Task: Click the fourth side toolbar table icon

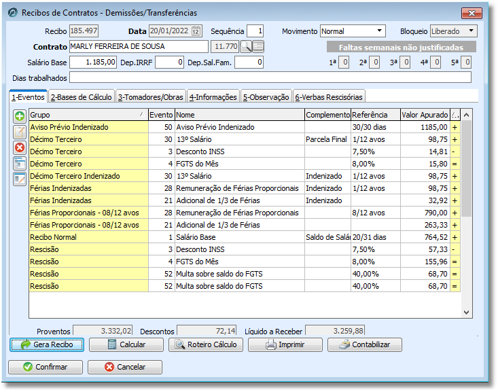Action: point(20,163)
